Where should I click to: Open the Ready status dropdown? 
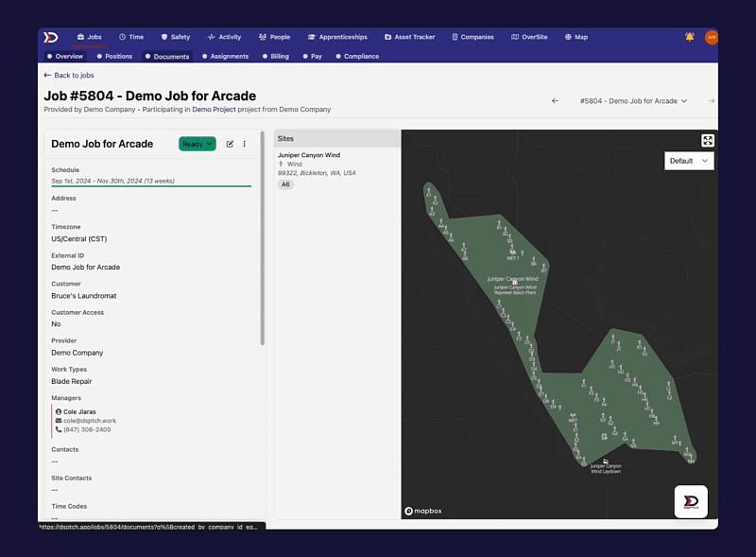point(197,145)
